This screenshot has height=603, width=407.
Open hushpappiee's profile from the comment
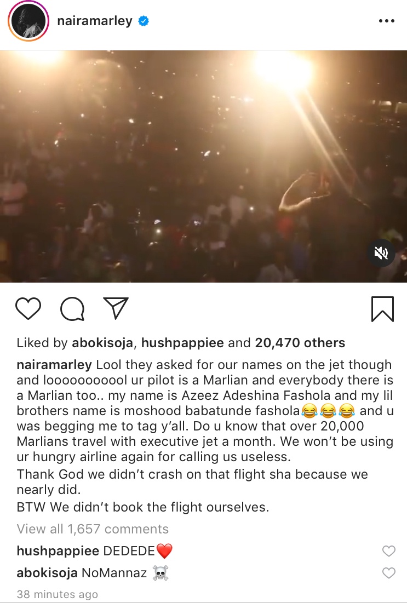[58, 551]
